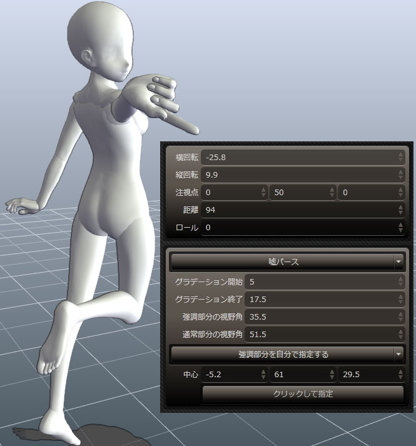
Task: Click the 横回転 stepper arrows
Action: pyautogui.click(x=401, y=157)
